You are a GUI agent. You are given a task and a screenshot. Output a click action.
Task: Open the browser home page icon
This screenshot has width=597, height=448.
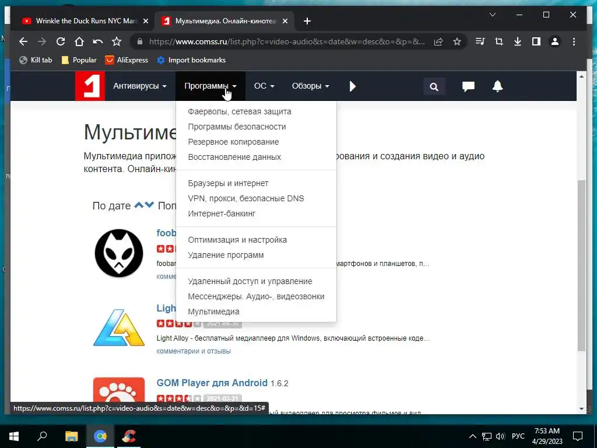[x=79, y=41]
